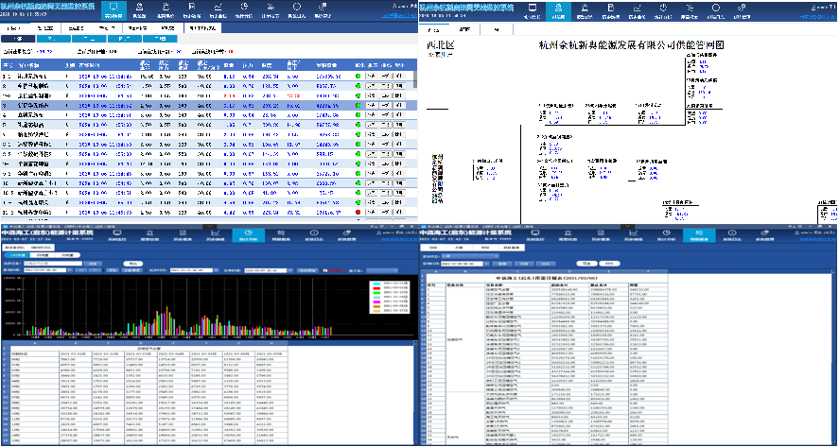Click cyan 2021-03-01 legend swatch
Viewport: 839px width, 447px height.
click(376, 283)
